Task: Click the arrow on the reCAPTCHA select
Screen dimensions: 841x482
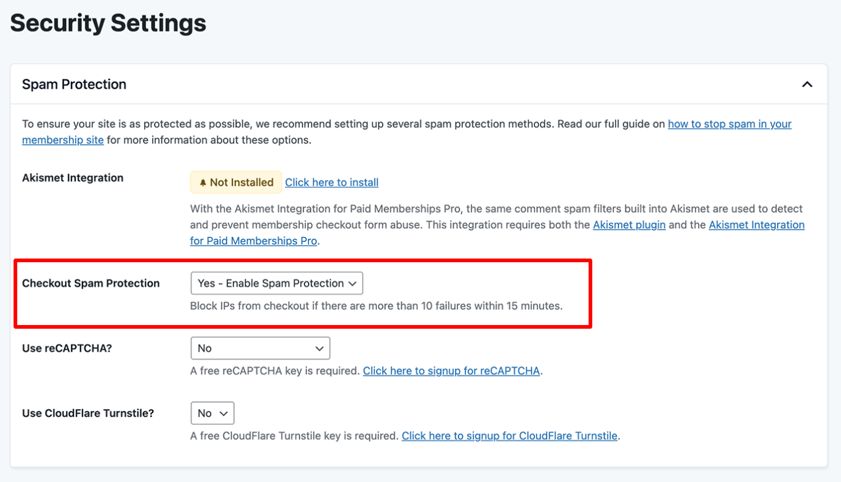Action: [x=321, y=348]
